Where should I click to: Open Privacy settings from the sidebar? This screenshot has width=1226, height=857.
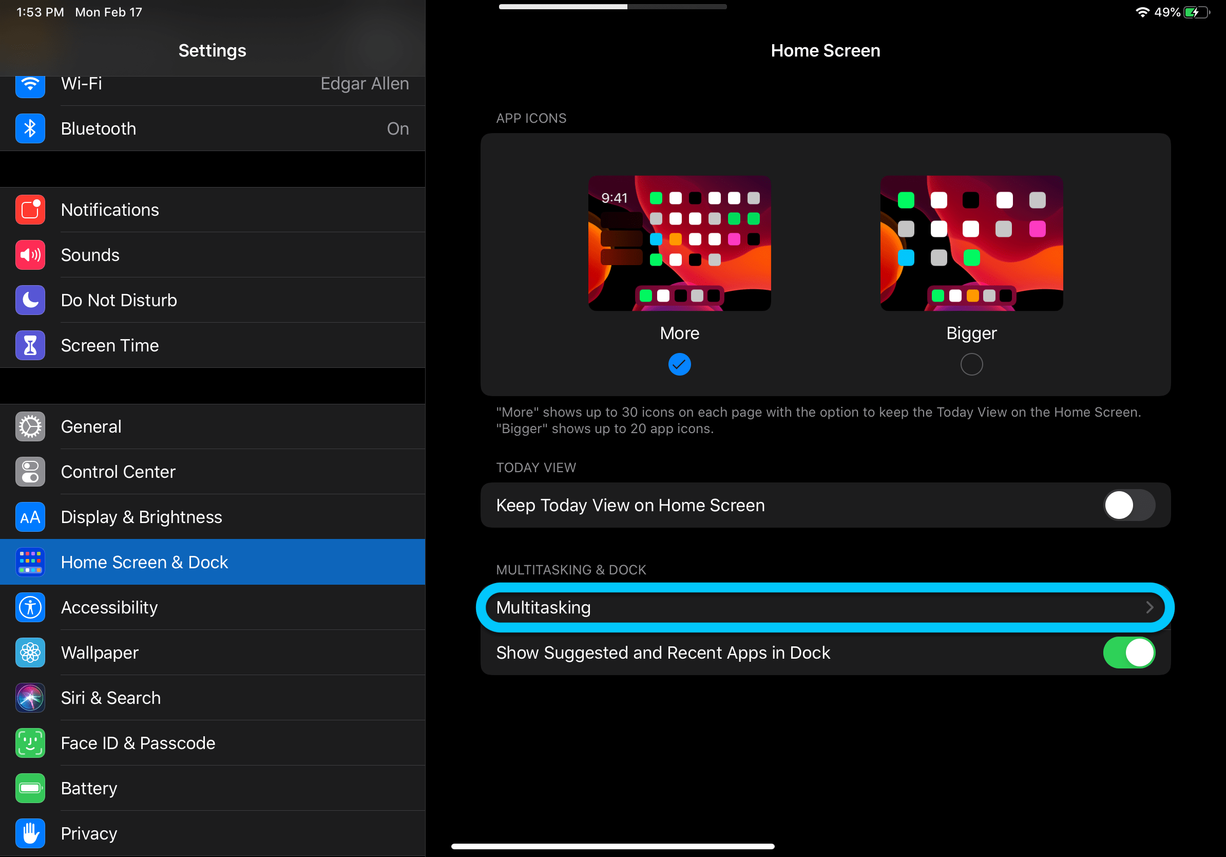[x=89, y=833]
